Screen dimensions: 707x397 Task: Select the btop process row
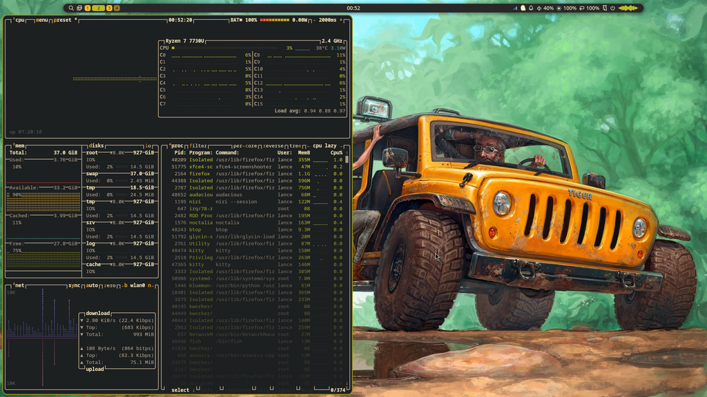click(x=258, y=230)
